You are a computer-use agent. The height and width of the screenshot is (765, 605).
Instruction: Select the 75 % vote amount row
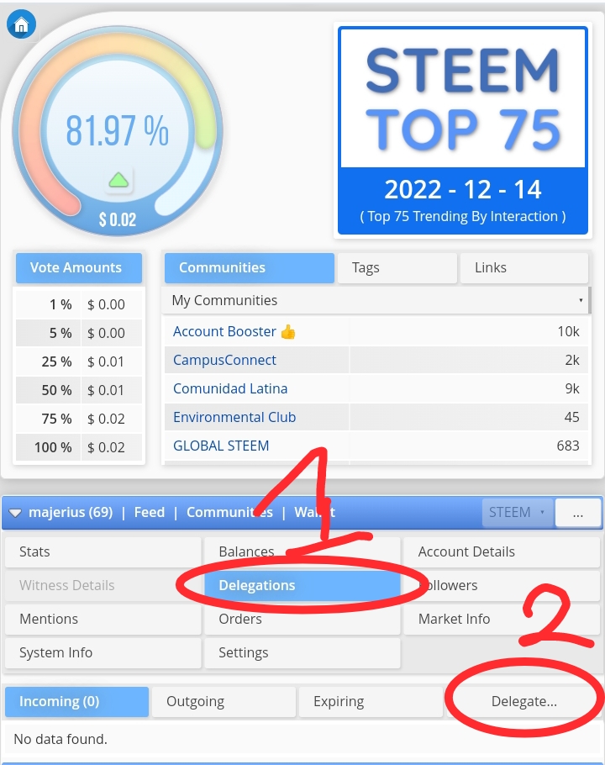click(79, 419)
